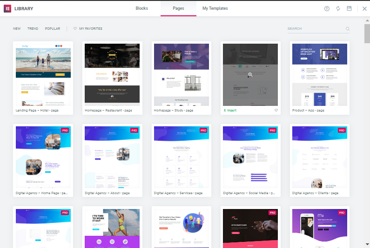Image resolution: width=370 pixels, height=248 pixels.
Task: Click the scrollbar down arrow
Action: coord(367,244)
